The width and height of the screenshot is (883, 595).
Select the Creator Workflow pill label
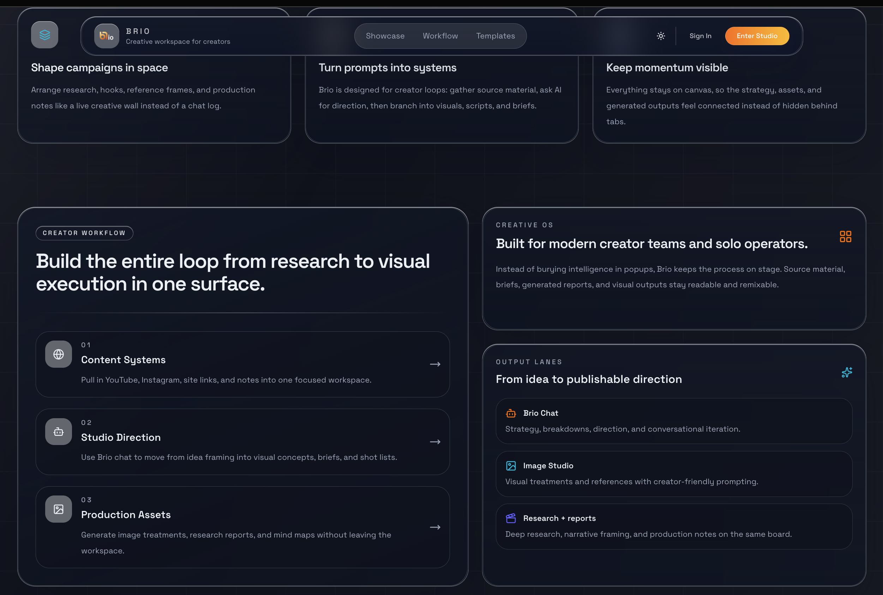point(84,233)
